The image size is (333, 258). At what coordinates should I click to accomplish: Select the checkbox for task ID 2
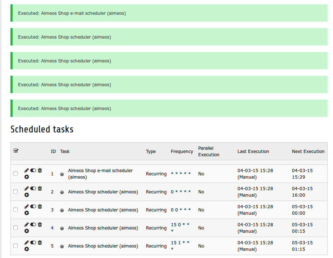[15, 192]
